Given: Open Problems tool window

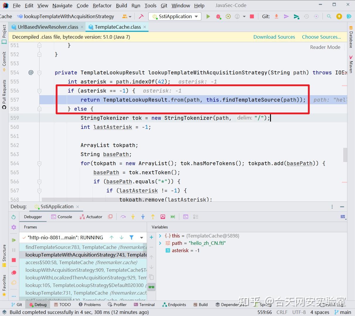Looking at the screenshot, I should 90,305.
